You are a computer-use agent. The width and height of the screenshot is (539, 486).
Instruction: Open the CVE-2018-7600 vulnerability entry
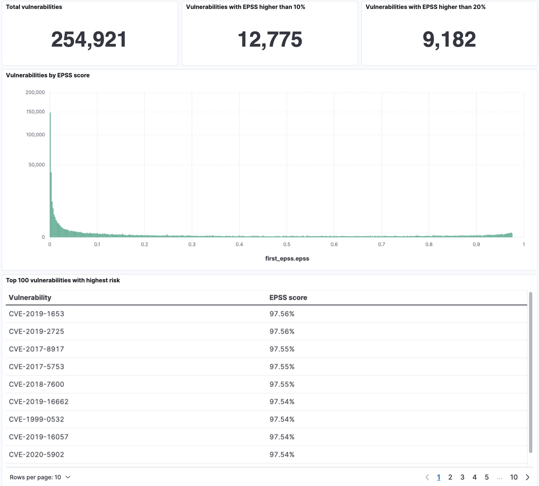[37, 384]
